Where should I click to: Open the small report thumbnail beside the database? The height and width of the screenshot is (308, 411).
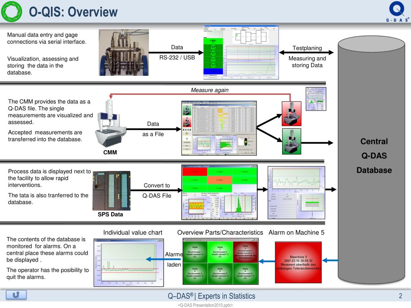point(316,99)
